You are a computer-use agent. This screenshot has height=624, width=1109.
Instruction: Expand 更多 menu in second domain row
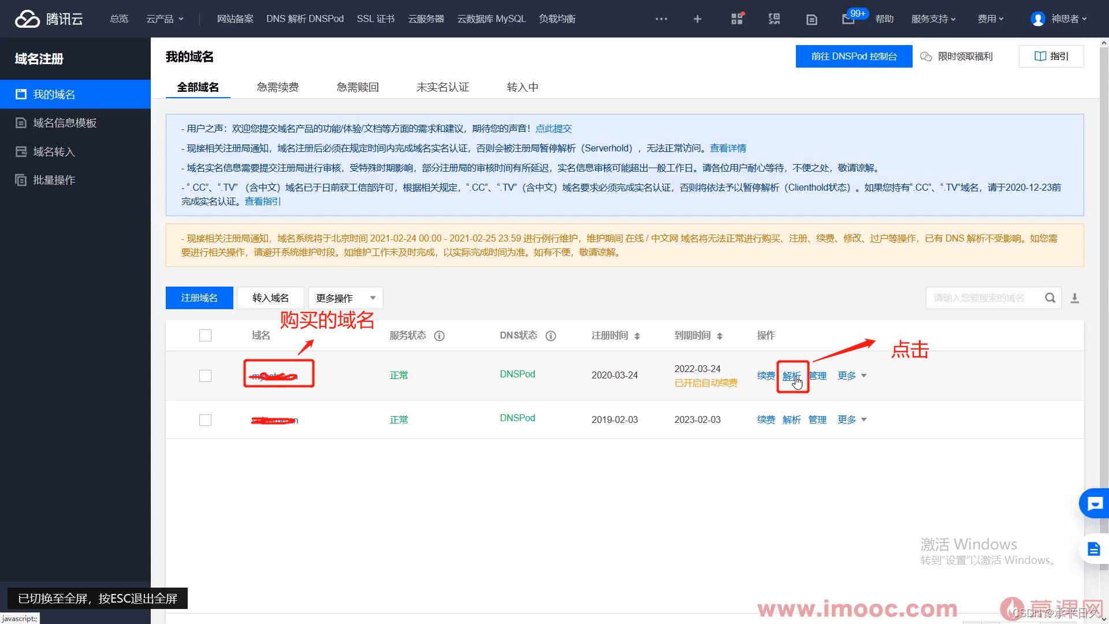pos(852,420)
